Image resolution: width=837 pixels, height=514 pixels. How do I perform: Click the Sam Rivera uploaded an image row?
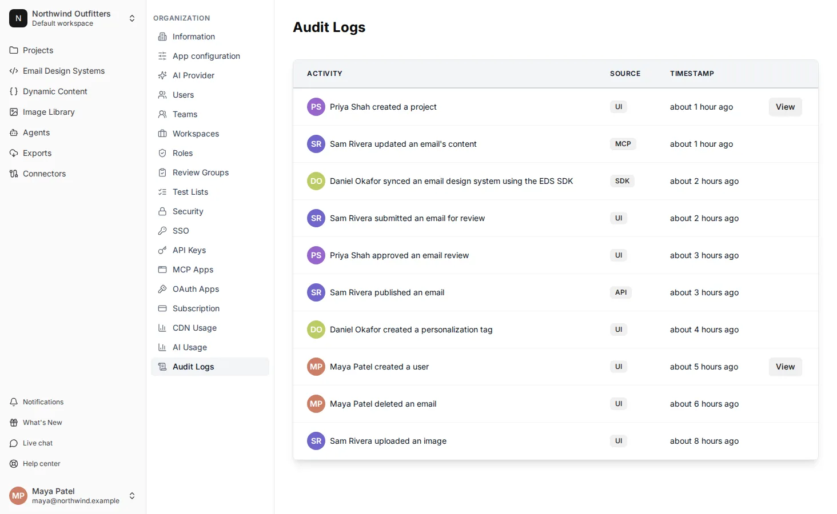coord(556,441)
